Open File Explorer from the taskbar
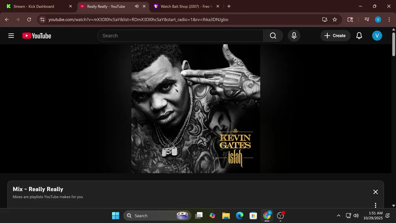This screenshot has height=223, width=396. coord(226,216)
